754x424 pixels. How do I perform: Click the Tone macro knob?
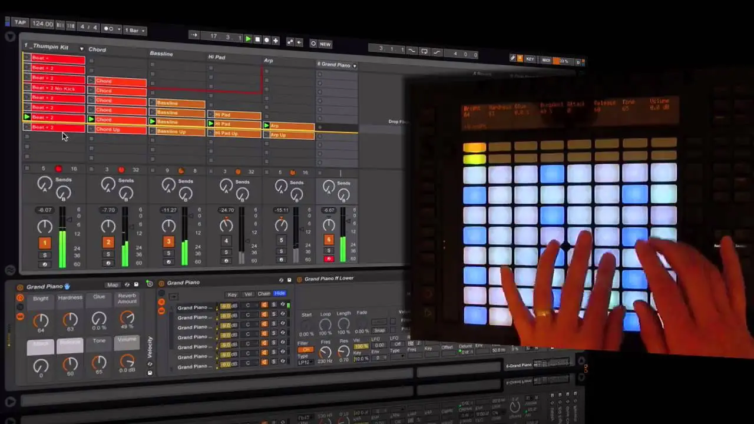coord(99,363)
